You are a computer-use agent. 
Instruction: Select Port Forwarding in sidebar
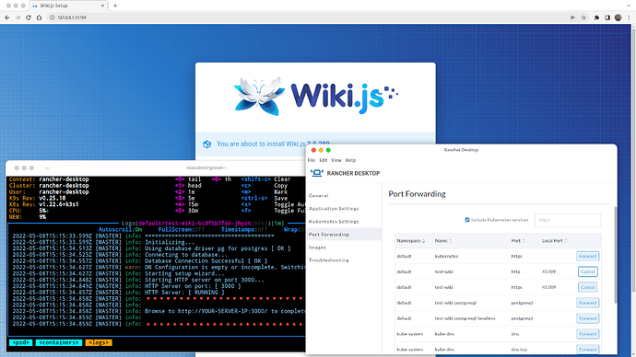coord(344,235)
